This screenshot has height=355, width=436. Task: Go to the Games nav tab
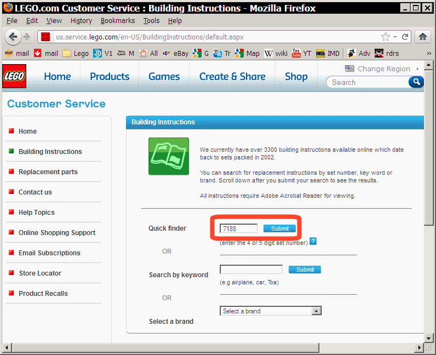[x=164, y=76]
